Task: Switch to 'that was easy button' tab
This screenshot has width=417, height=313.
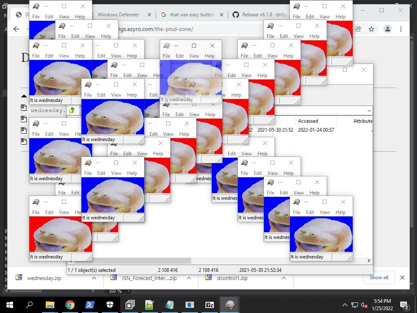Action: [192, 15]
